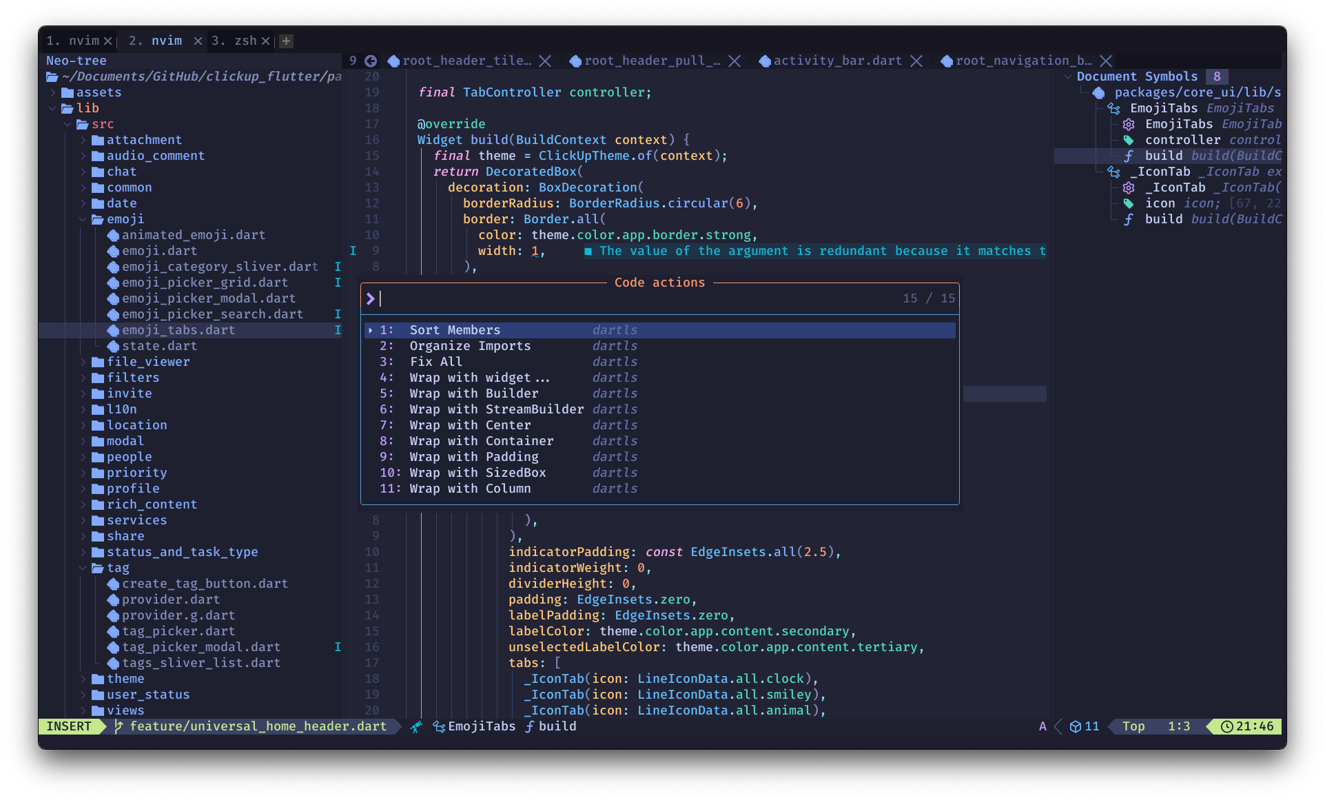Open the root_navigation_b buffer tab
1325x800 pixels.
pyautogui.click(x=1023, y=61)
